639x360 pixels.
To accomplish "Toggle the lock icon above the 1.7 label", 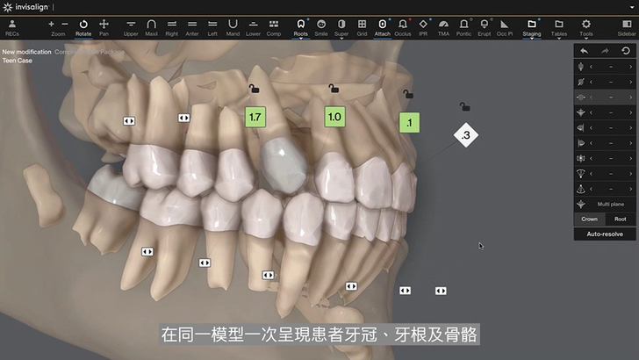I will coord(254,88).
